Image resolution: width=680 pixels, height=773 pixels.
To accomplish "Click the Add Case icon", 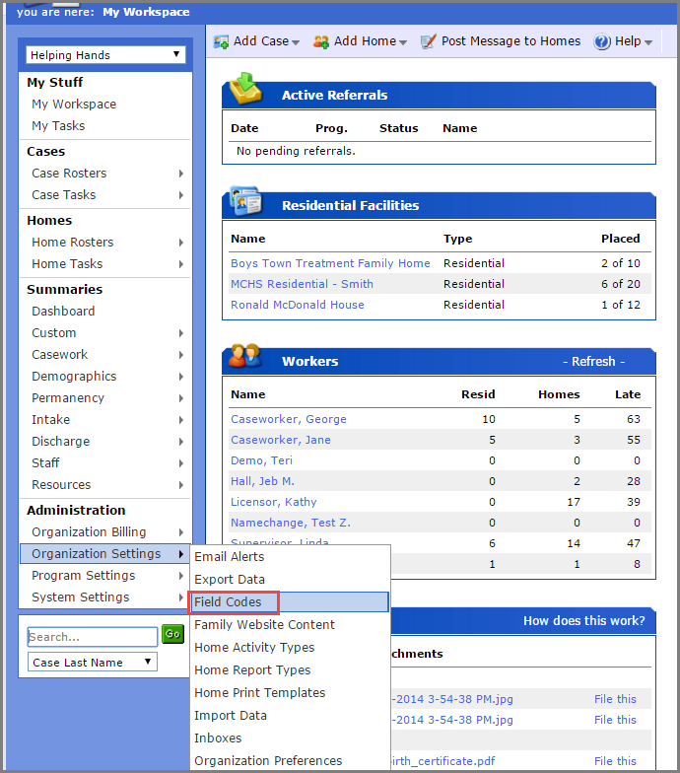I will click(x=221, y=41).
